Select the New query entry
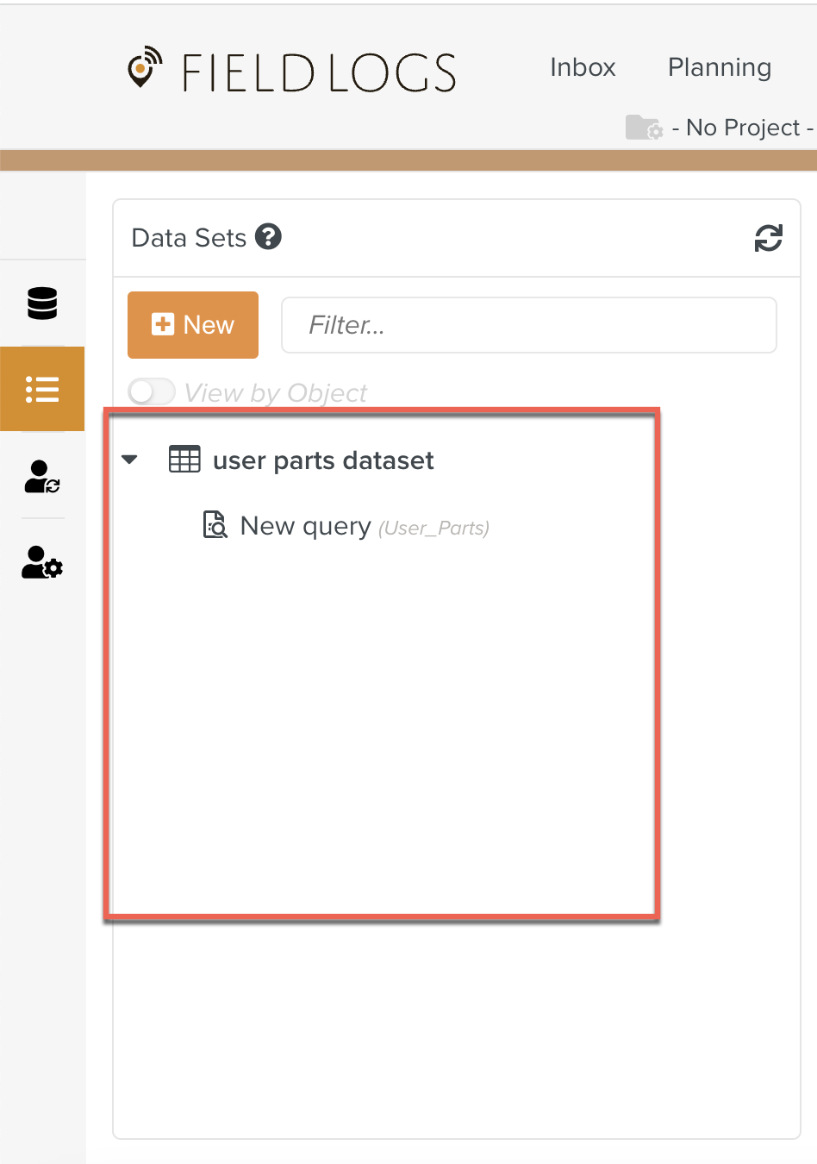Image resolution: width=817 pixels, height=1164 pixels. coord(303,525)
